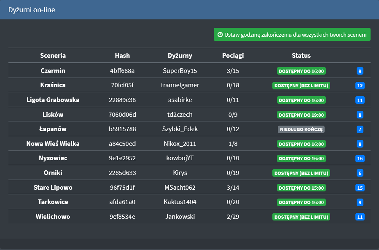Viewport: 379px width, 250px height.
Task: Click the set end time for all sceneries button
Action: click(292, 35)
